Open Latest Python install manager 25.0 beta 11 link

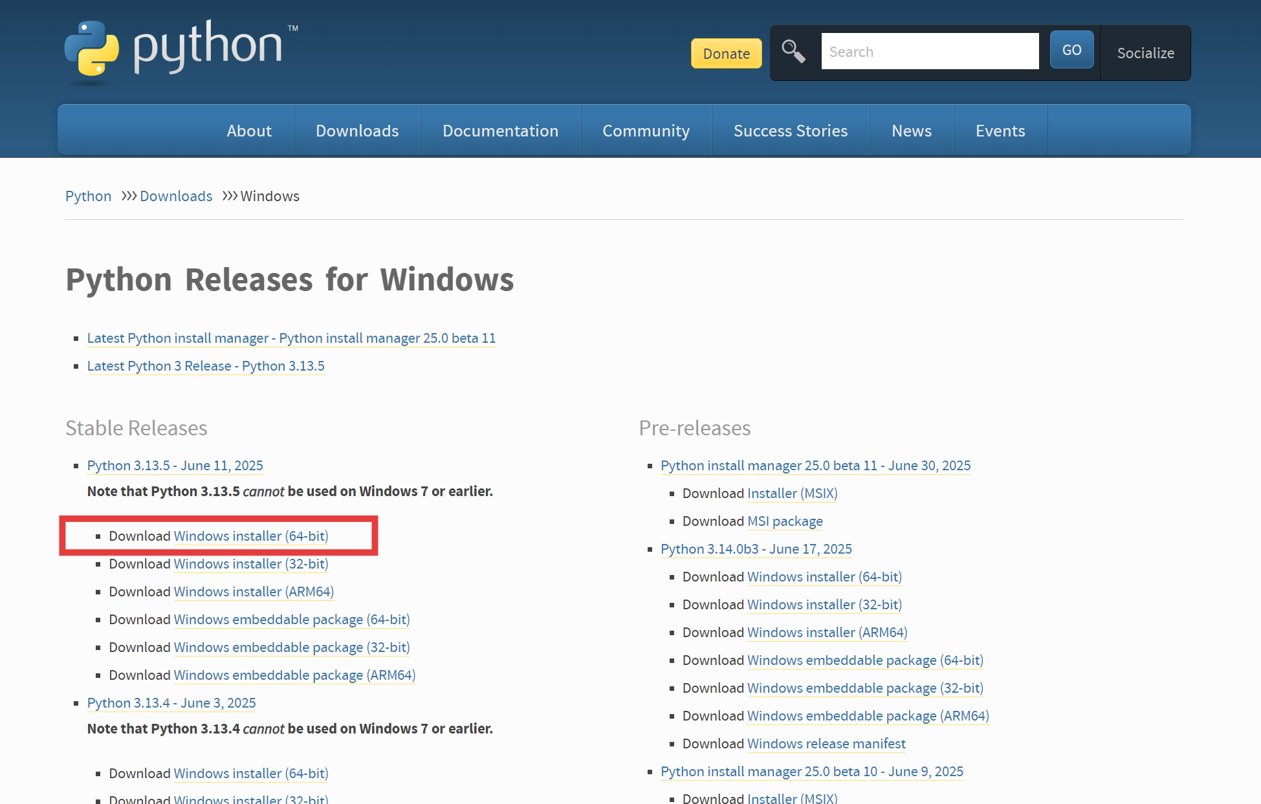point(291,338)
